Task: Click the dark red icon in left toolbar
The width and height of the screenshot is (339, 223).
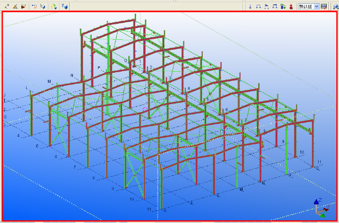Action: click(x=23, y=6)
